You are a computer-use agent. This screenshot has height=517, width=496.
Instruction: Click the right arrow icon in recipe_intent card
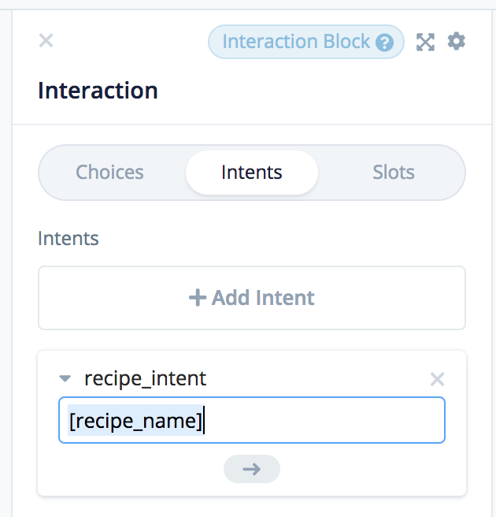pos(252,469)
